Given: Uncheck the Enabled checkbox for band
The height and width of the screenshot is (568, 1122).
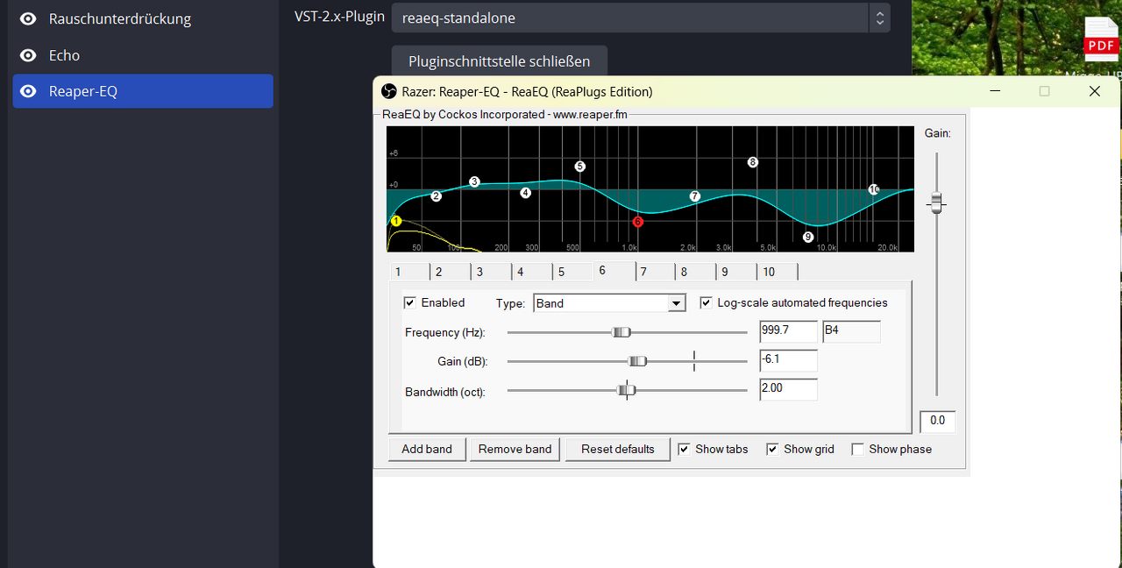Looking at the screenshot, I should pos(409,302).
